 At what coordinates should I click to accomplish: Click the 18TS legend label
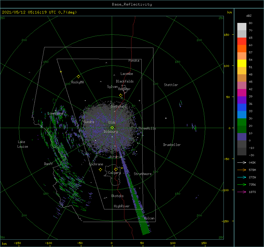tap(252, 192)
